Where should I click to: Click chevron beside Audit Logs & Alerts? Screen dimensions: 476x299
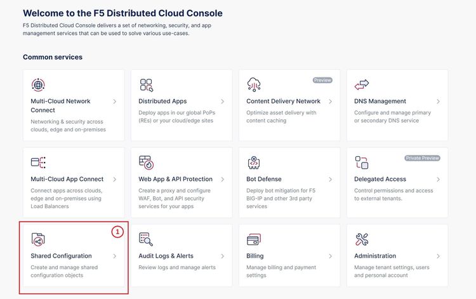point(223,256)
